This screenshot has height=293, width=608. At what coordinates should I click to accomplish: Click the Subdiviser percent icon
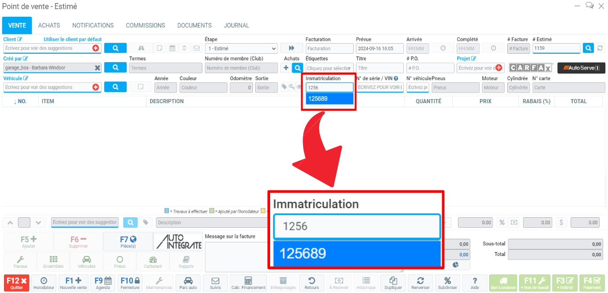(447, 282)
